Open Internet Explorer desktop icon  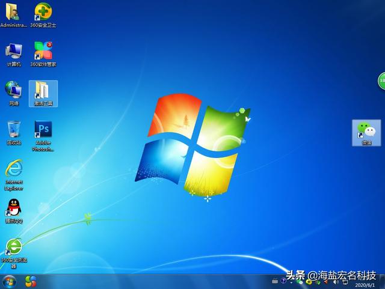[14, 175]
